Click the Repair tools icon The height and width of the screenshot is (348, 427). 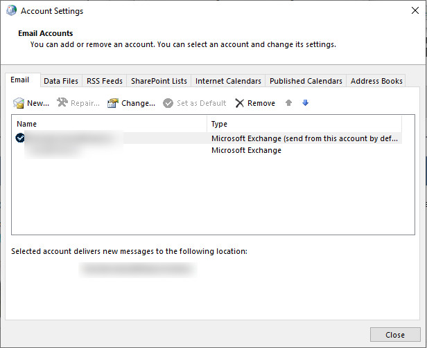[62, 102]
